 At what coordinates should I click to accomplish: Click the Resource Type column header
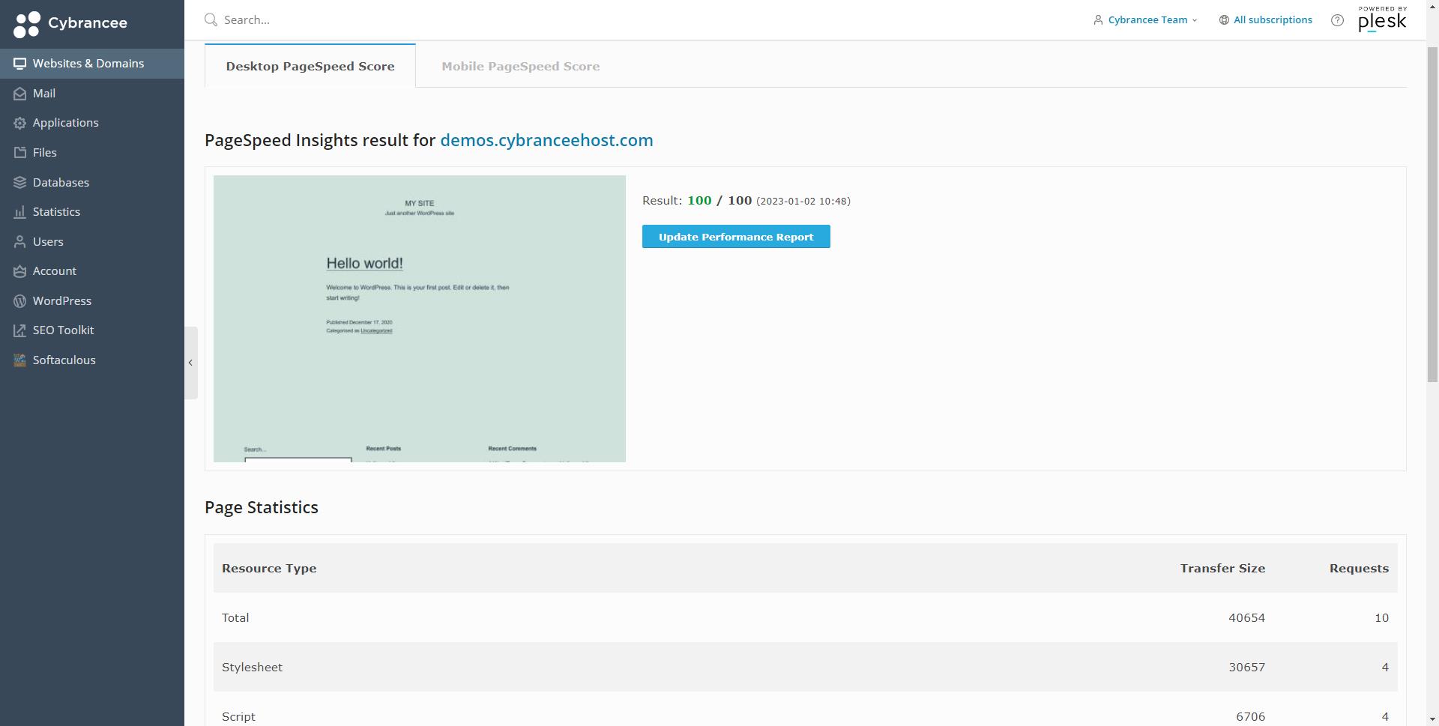pyautogui.click(x=269, y=569)
